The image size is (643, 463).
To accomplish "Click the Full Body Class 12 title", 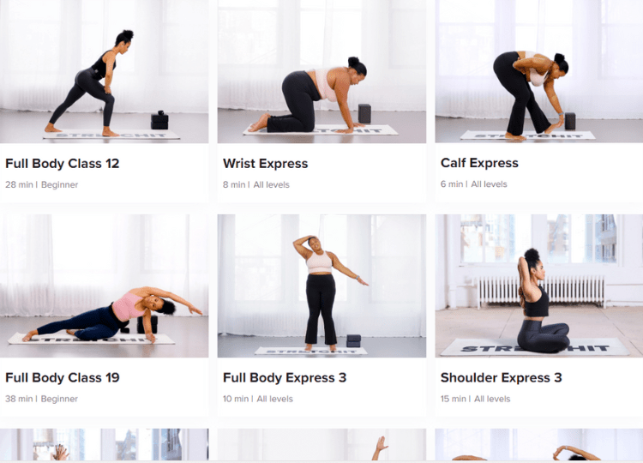I will point(63,164).
